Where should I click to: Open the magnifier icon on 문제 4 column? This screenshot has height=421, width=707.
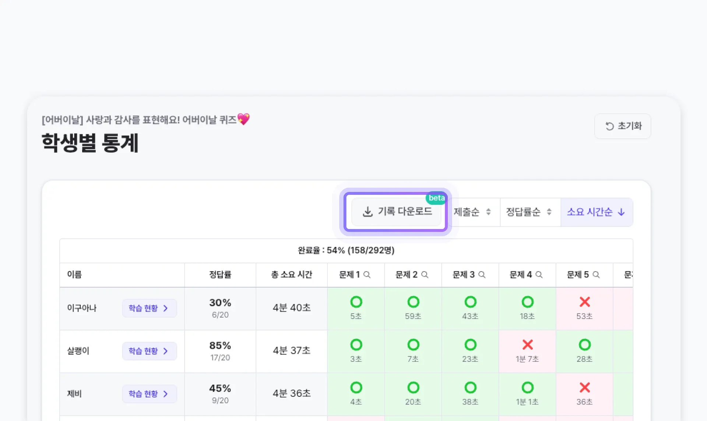pos(539,275)
